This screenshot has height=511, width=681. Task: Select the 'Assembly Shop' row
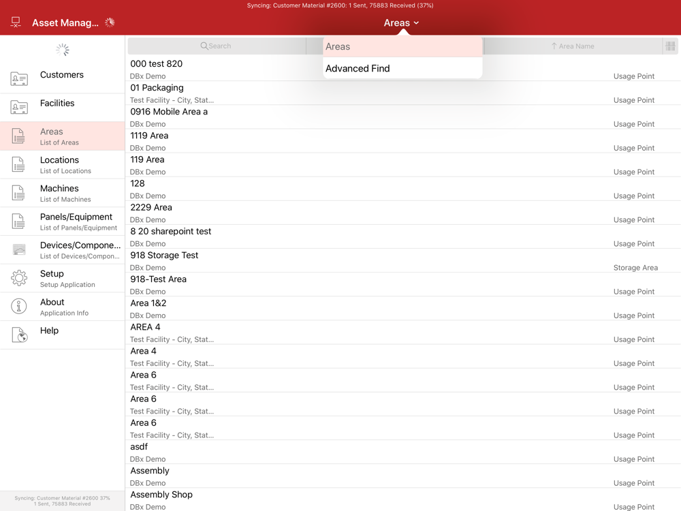coord(402,499)
